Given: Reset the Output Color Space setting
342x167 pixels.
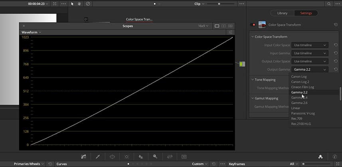Looking at the screenshot, I should [x=336, y=61].
